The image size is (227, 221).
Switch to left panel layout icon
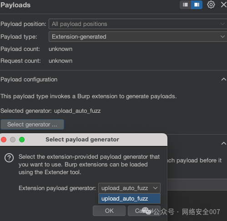[185, 5]
